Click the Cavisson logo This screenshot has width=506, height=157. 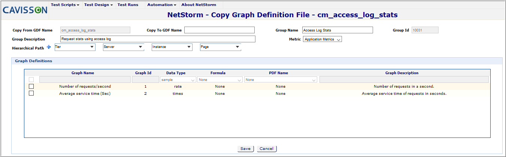[x=25, y=10]
